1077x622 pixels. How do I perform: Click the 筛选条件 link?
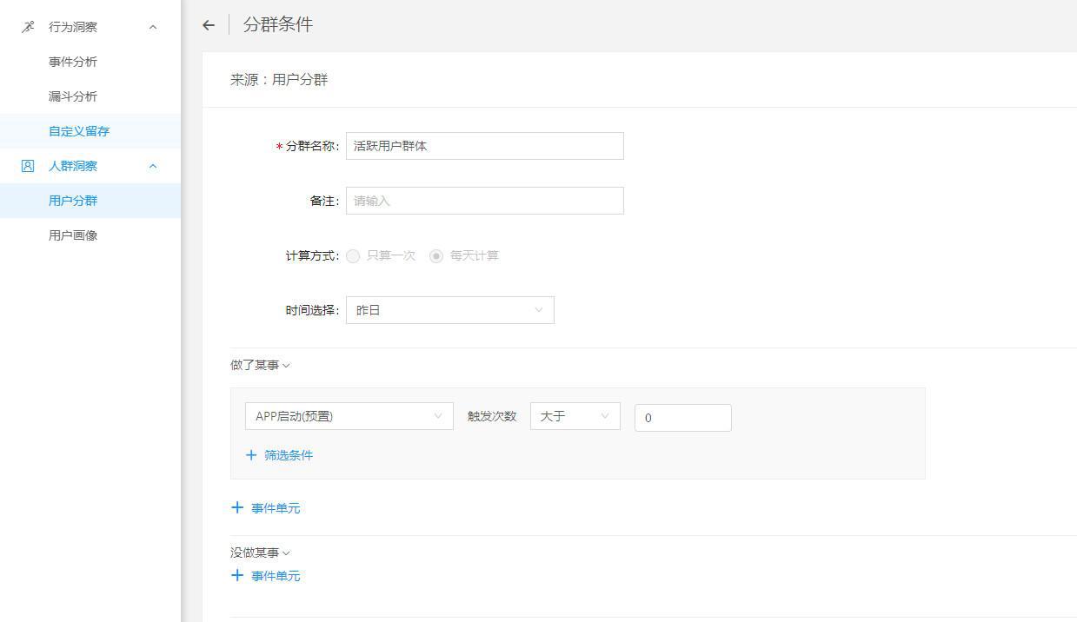(x=289, y=455)
